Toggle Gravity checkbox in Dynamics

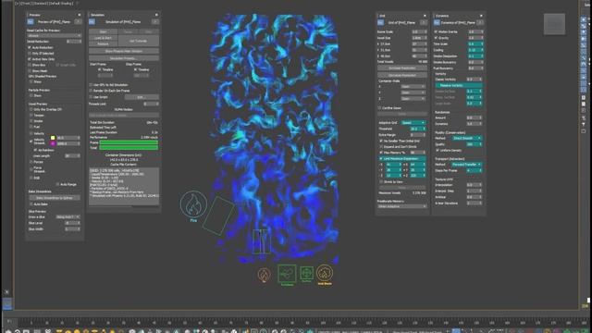coord(436,38)
